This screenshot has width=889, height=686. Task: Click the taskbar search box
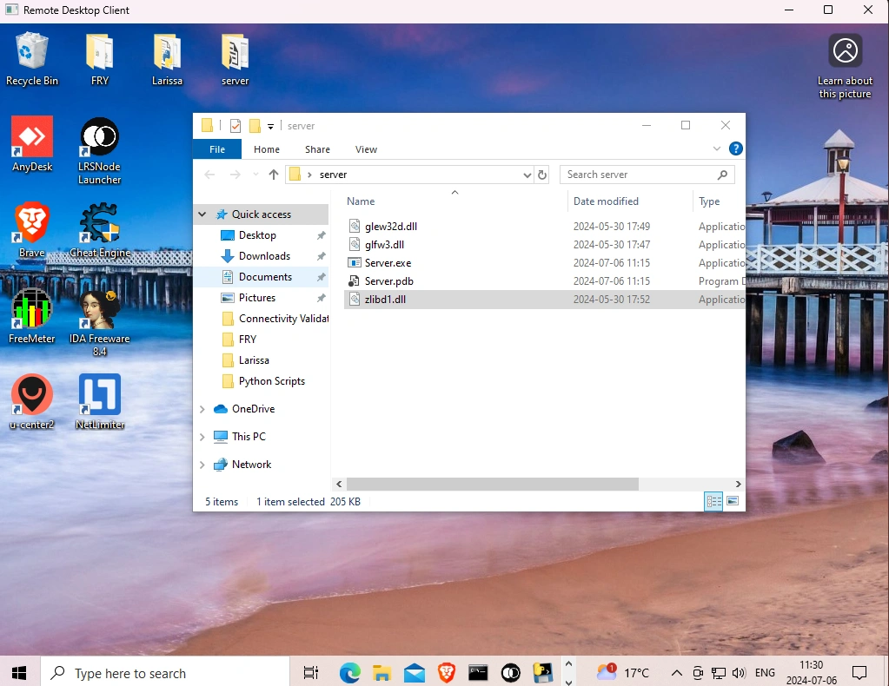point(165,672)
